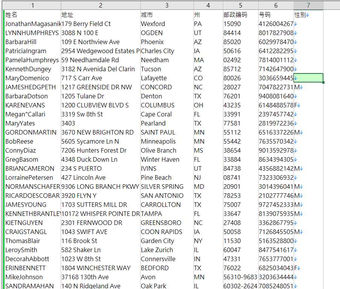Select the GORDONMARTIN cell
Screen dimensions: 340x289
pos(32,132)
